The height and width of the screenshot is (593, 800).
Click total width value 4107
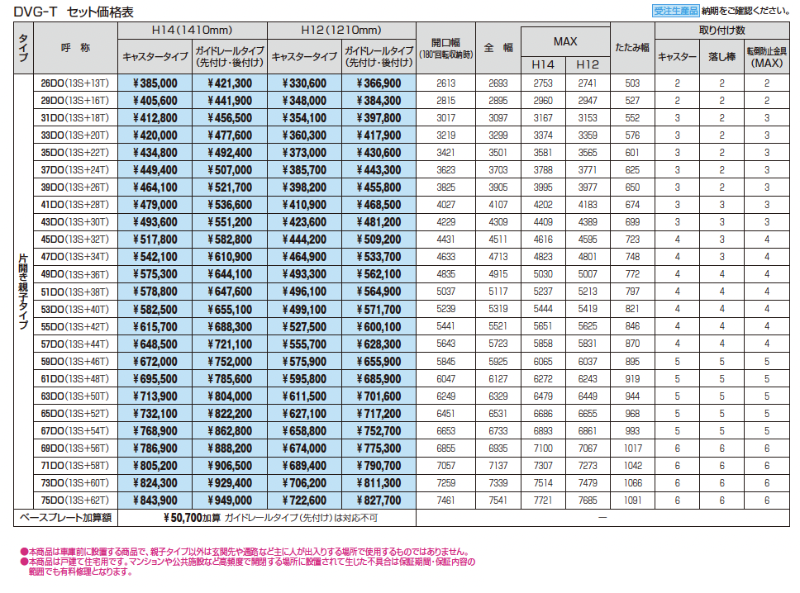(x=498, y=205)
